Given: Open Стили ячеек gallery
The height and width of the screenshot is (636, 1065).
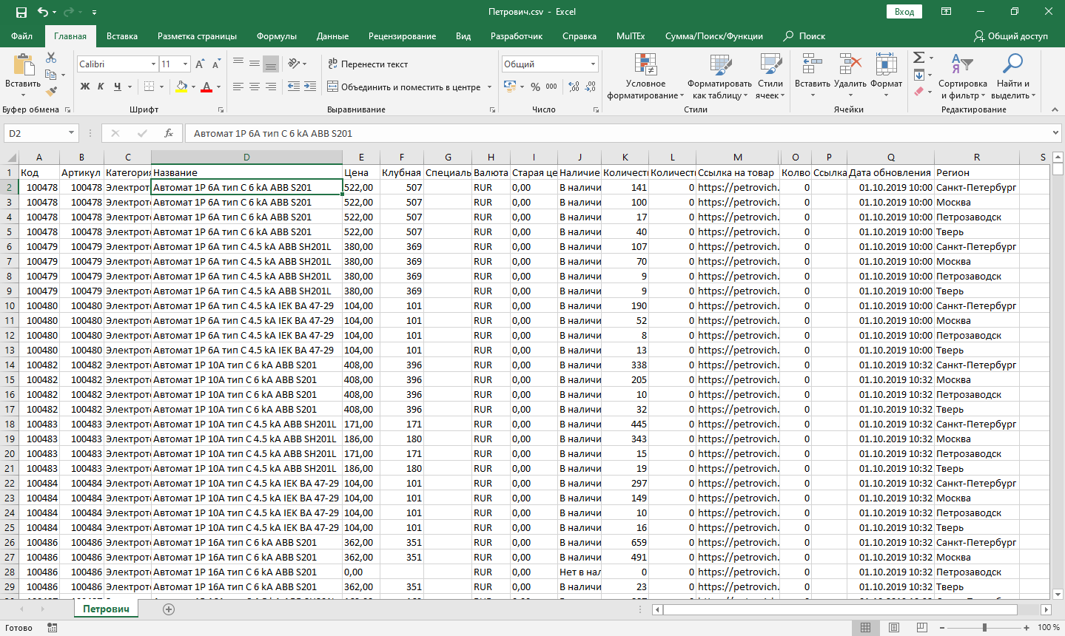Looking at the screenshot, I should point(770,76).
